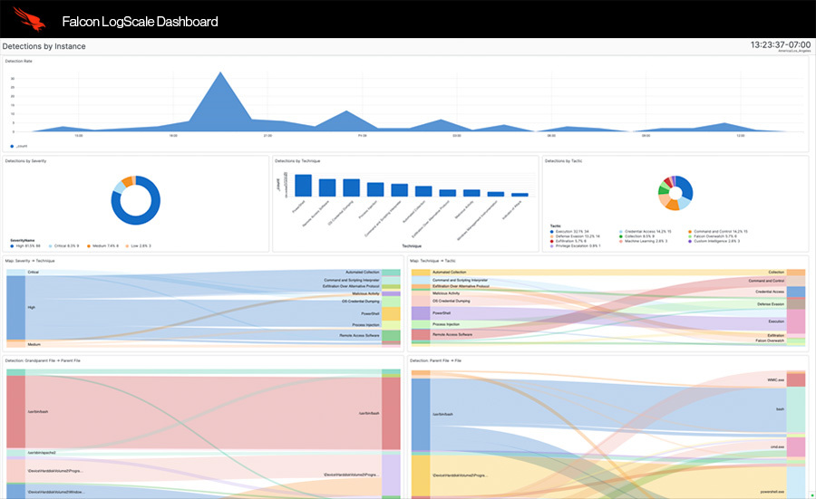This screenshot has width=816, height=499.
Task: Select the PowerShell node in Severity to Technique map
Action: tap(391, 313)
